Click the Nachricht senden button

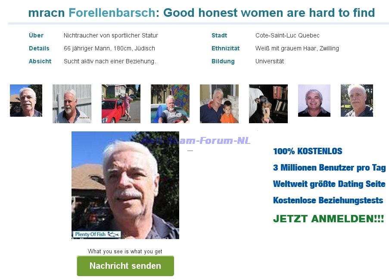125,266
